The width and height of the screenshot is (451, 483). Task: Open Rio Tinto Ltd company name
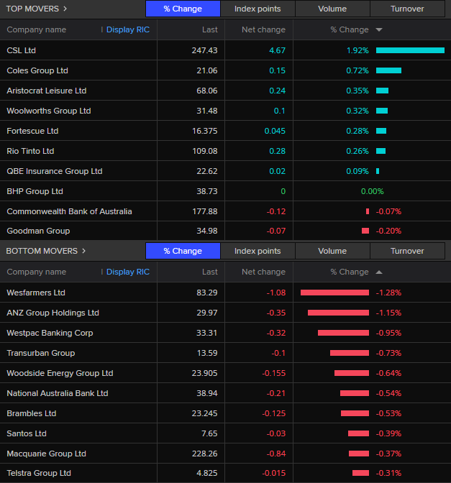coord(30,151)
